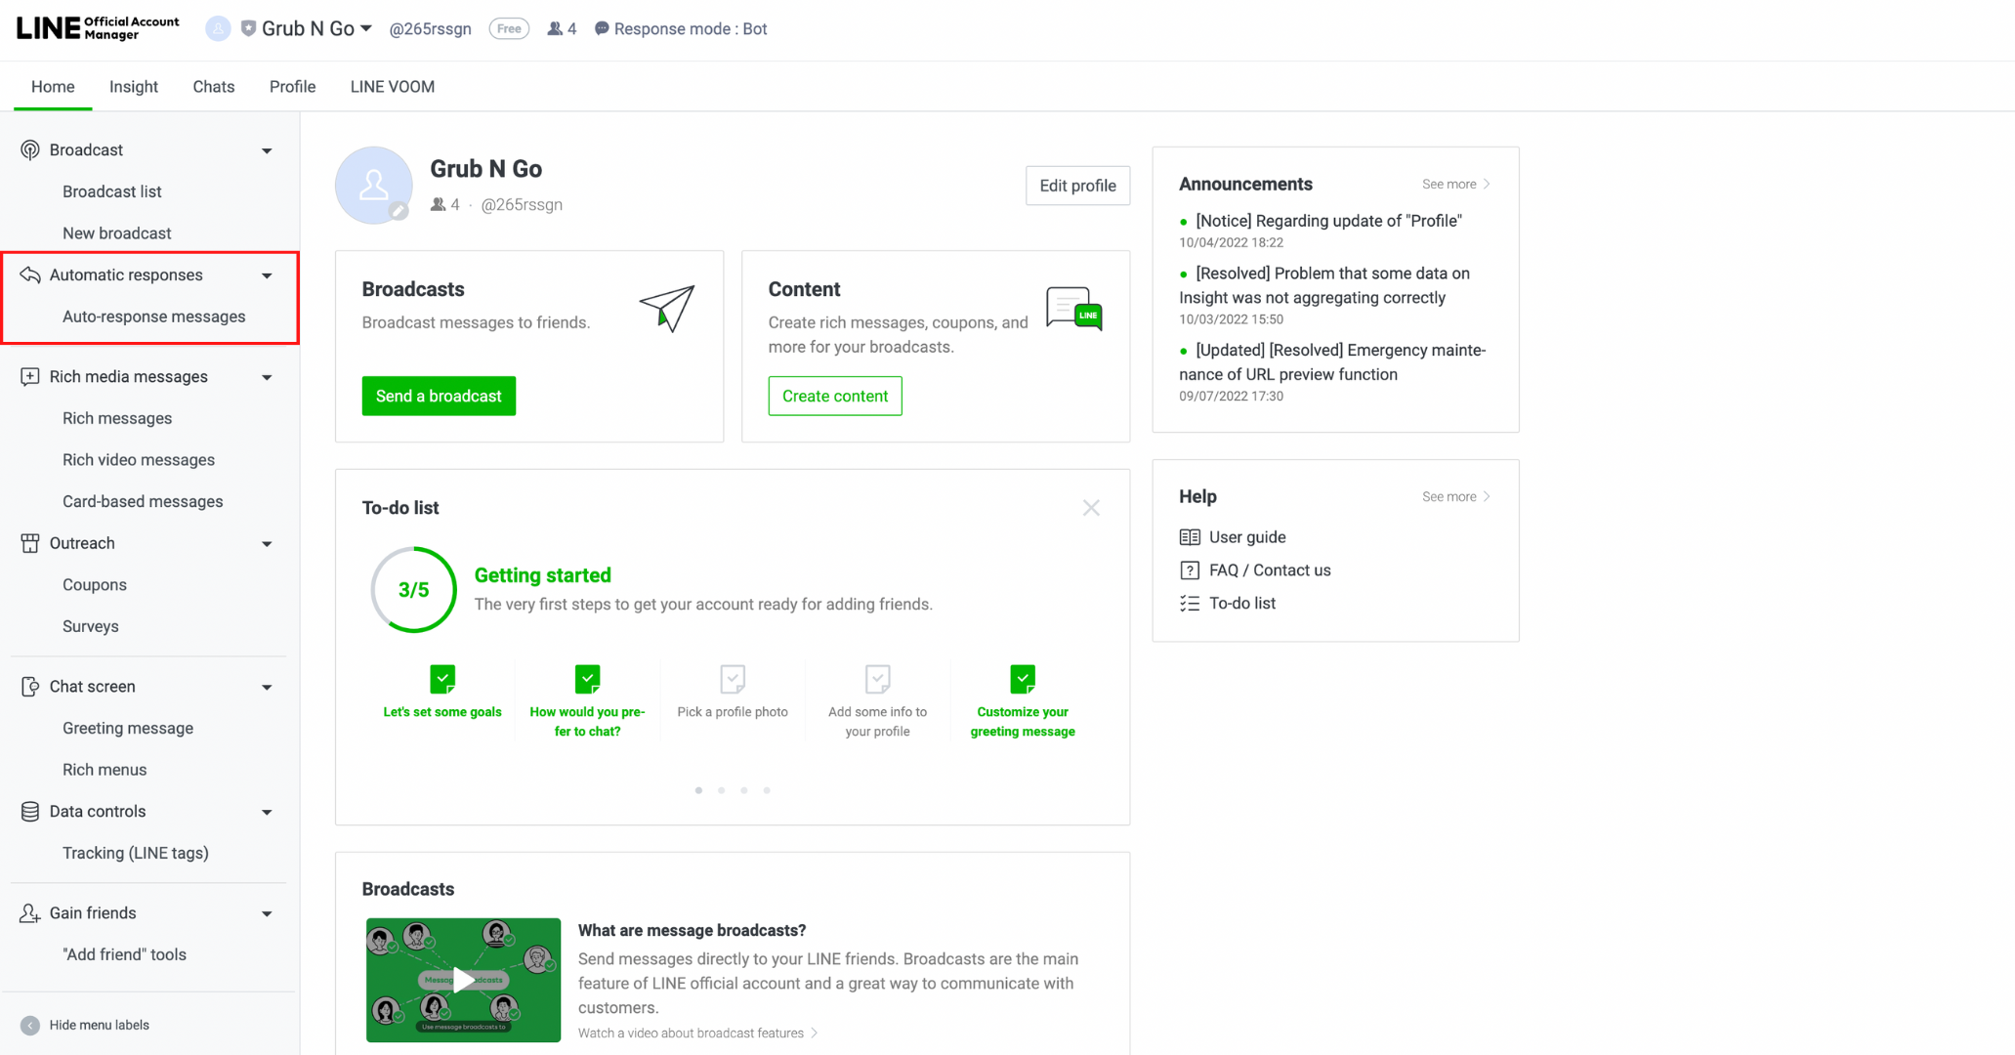Click the Chat screen icon in sidebar

[29, 686]
